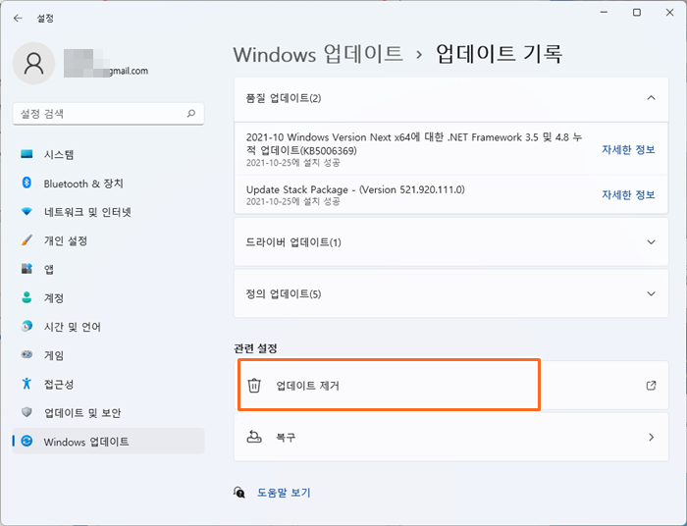This screenshot has height=526, width=687.
Task: Click the network wifi icon
Action: click(x=26, y=212)
